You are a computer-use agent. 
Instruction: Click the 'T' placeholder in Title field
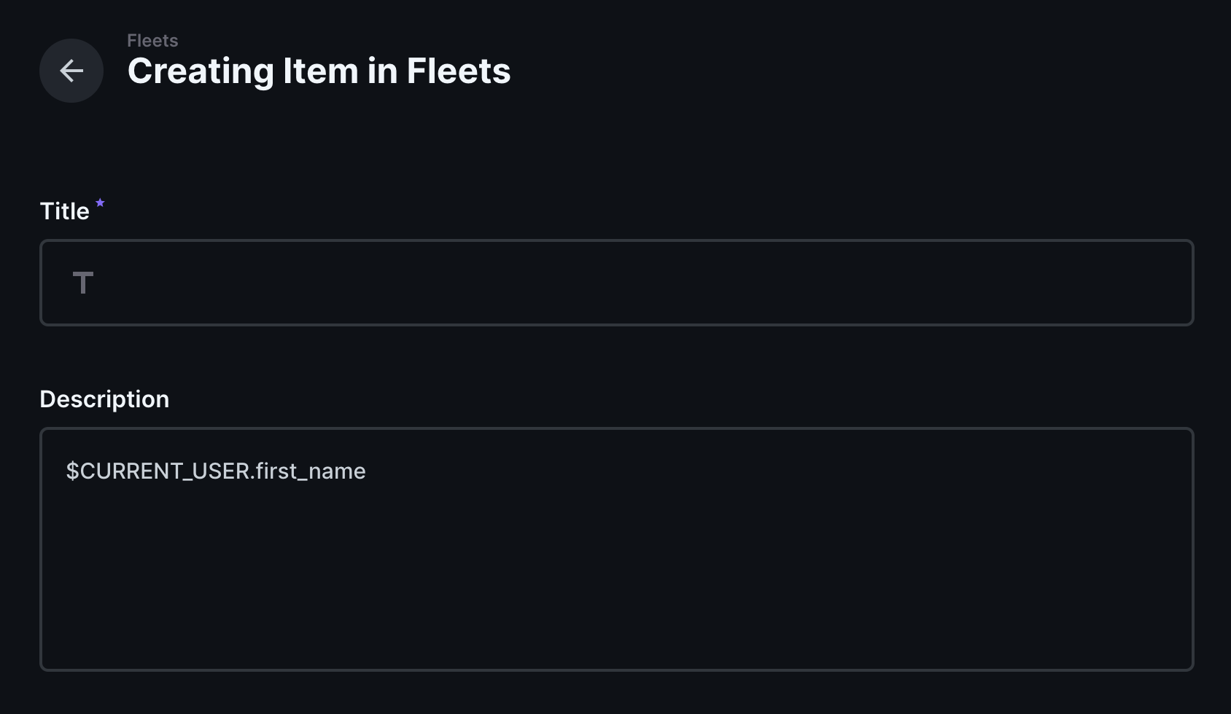coord(83,283)
